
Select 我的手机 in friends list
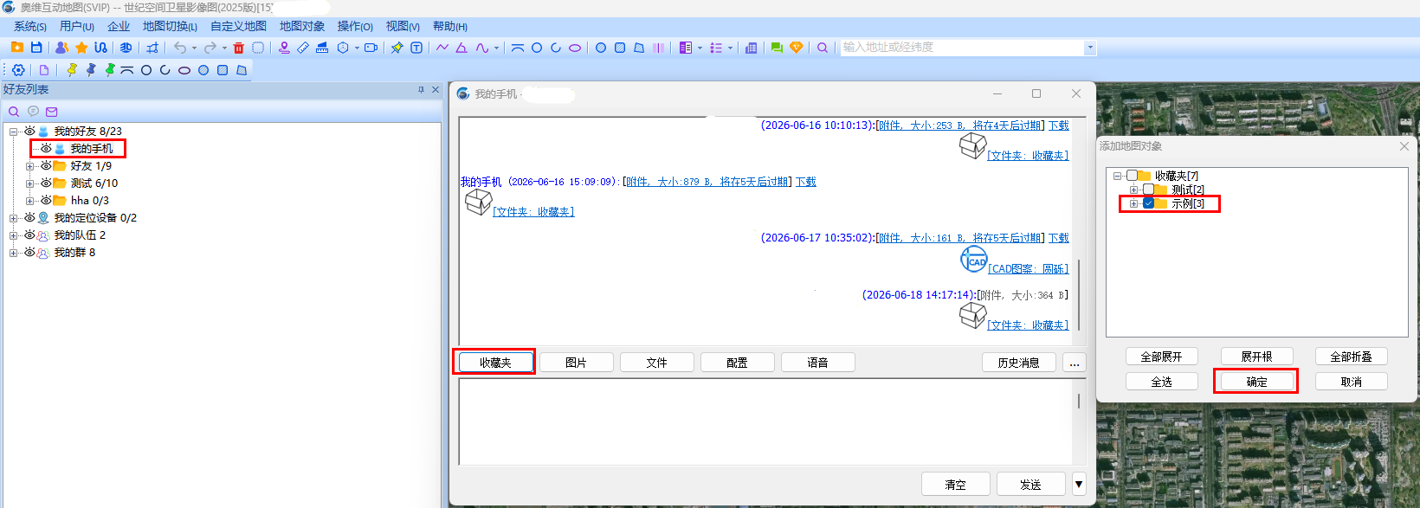(92, 149)
